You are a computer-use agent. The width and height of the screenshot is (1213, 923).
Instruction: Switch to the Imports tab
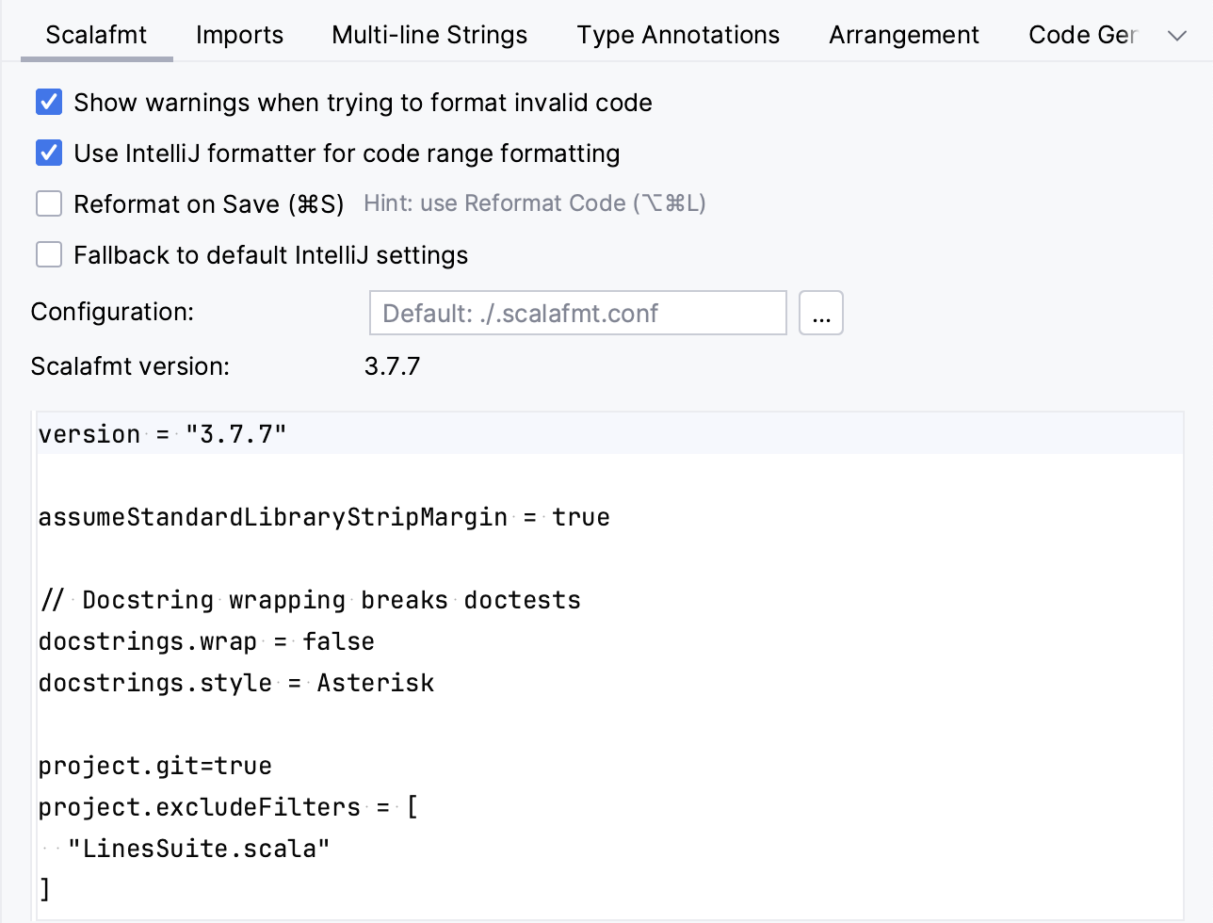[239, 34]
